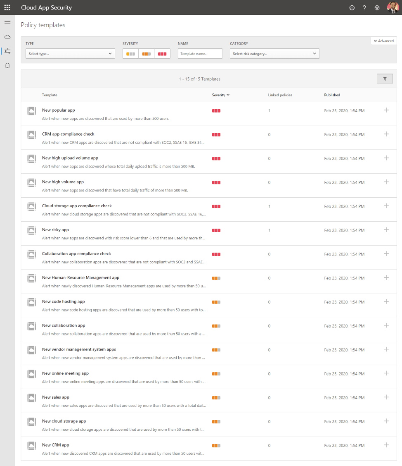Open the New risky app template
This screenshot has width=402, height=466.
click(55, 230)
